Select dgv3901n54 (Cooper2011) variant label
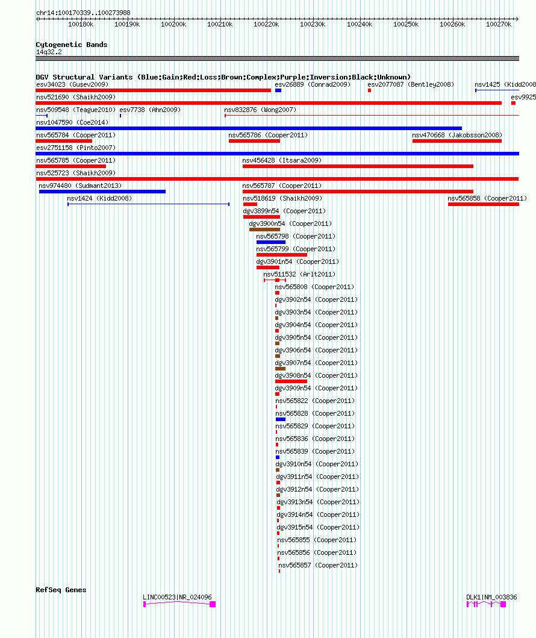The height and width of the screenshot is (638, 536). pyautogui.click(x=298, y=261)
